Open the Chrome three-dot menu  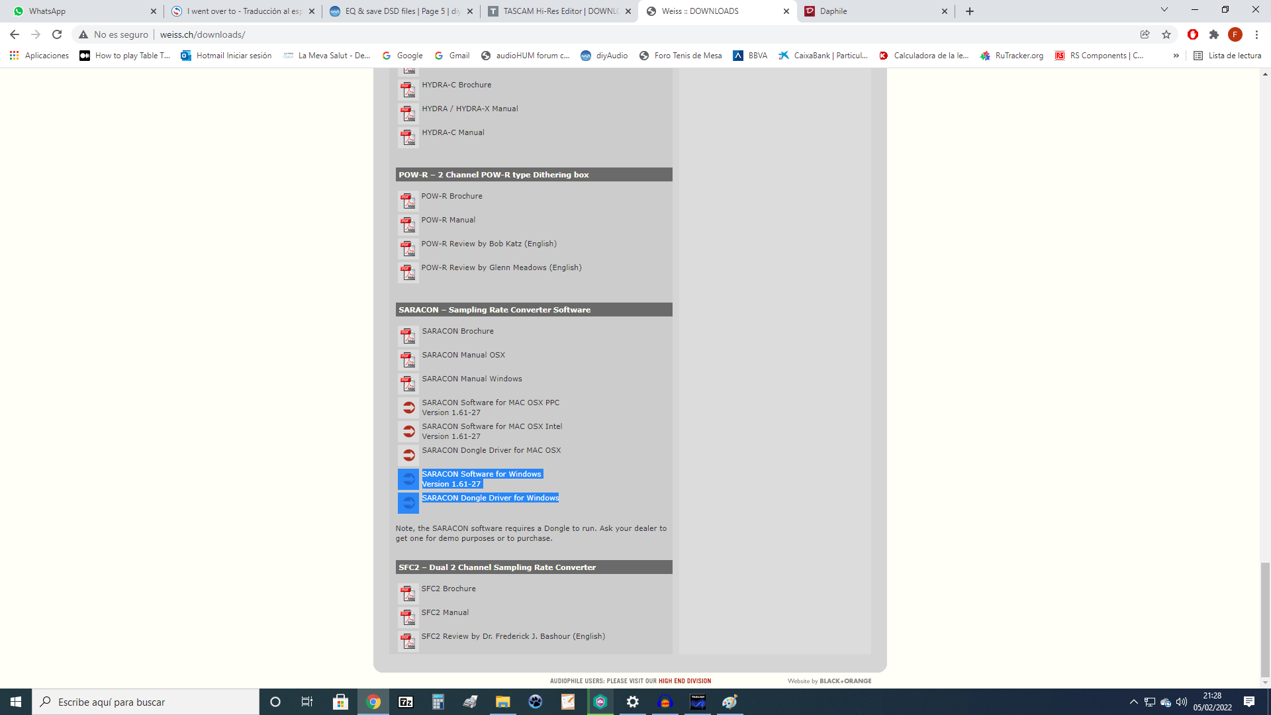1256,34
